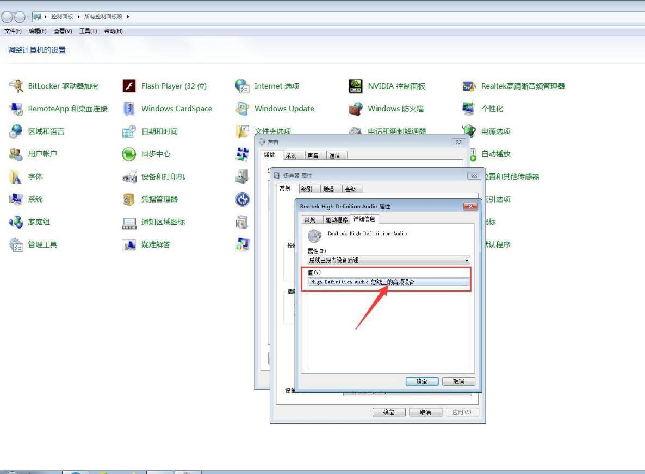Click the Flash Player (32 位) icon
Screen dimensions: 645x474
(129, 86)
